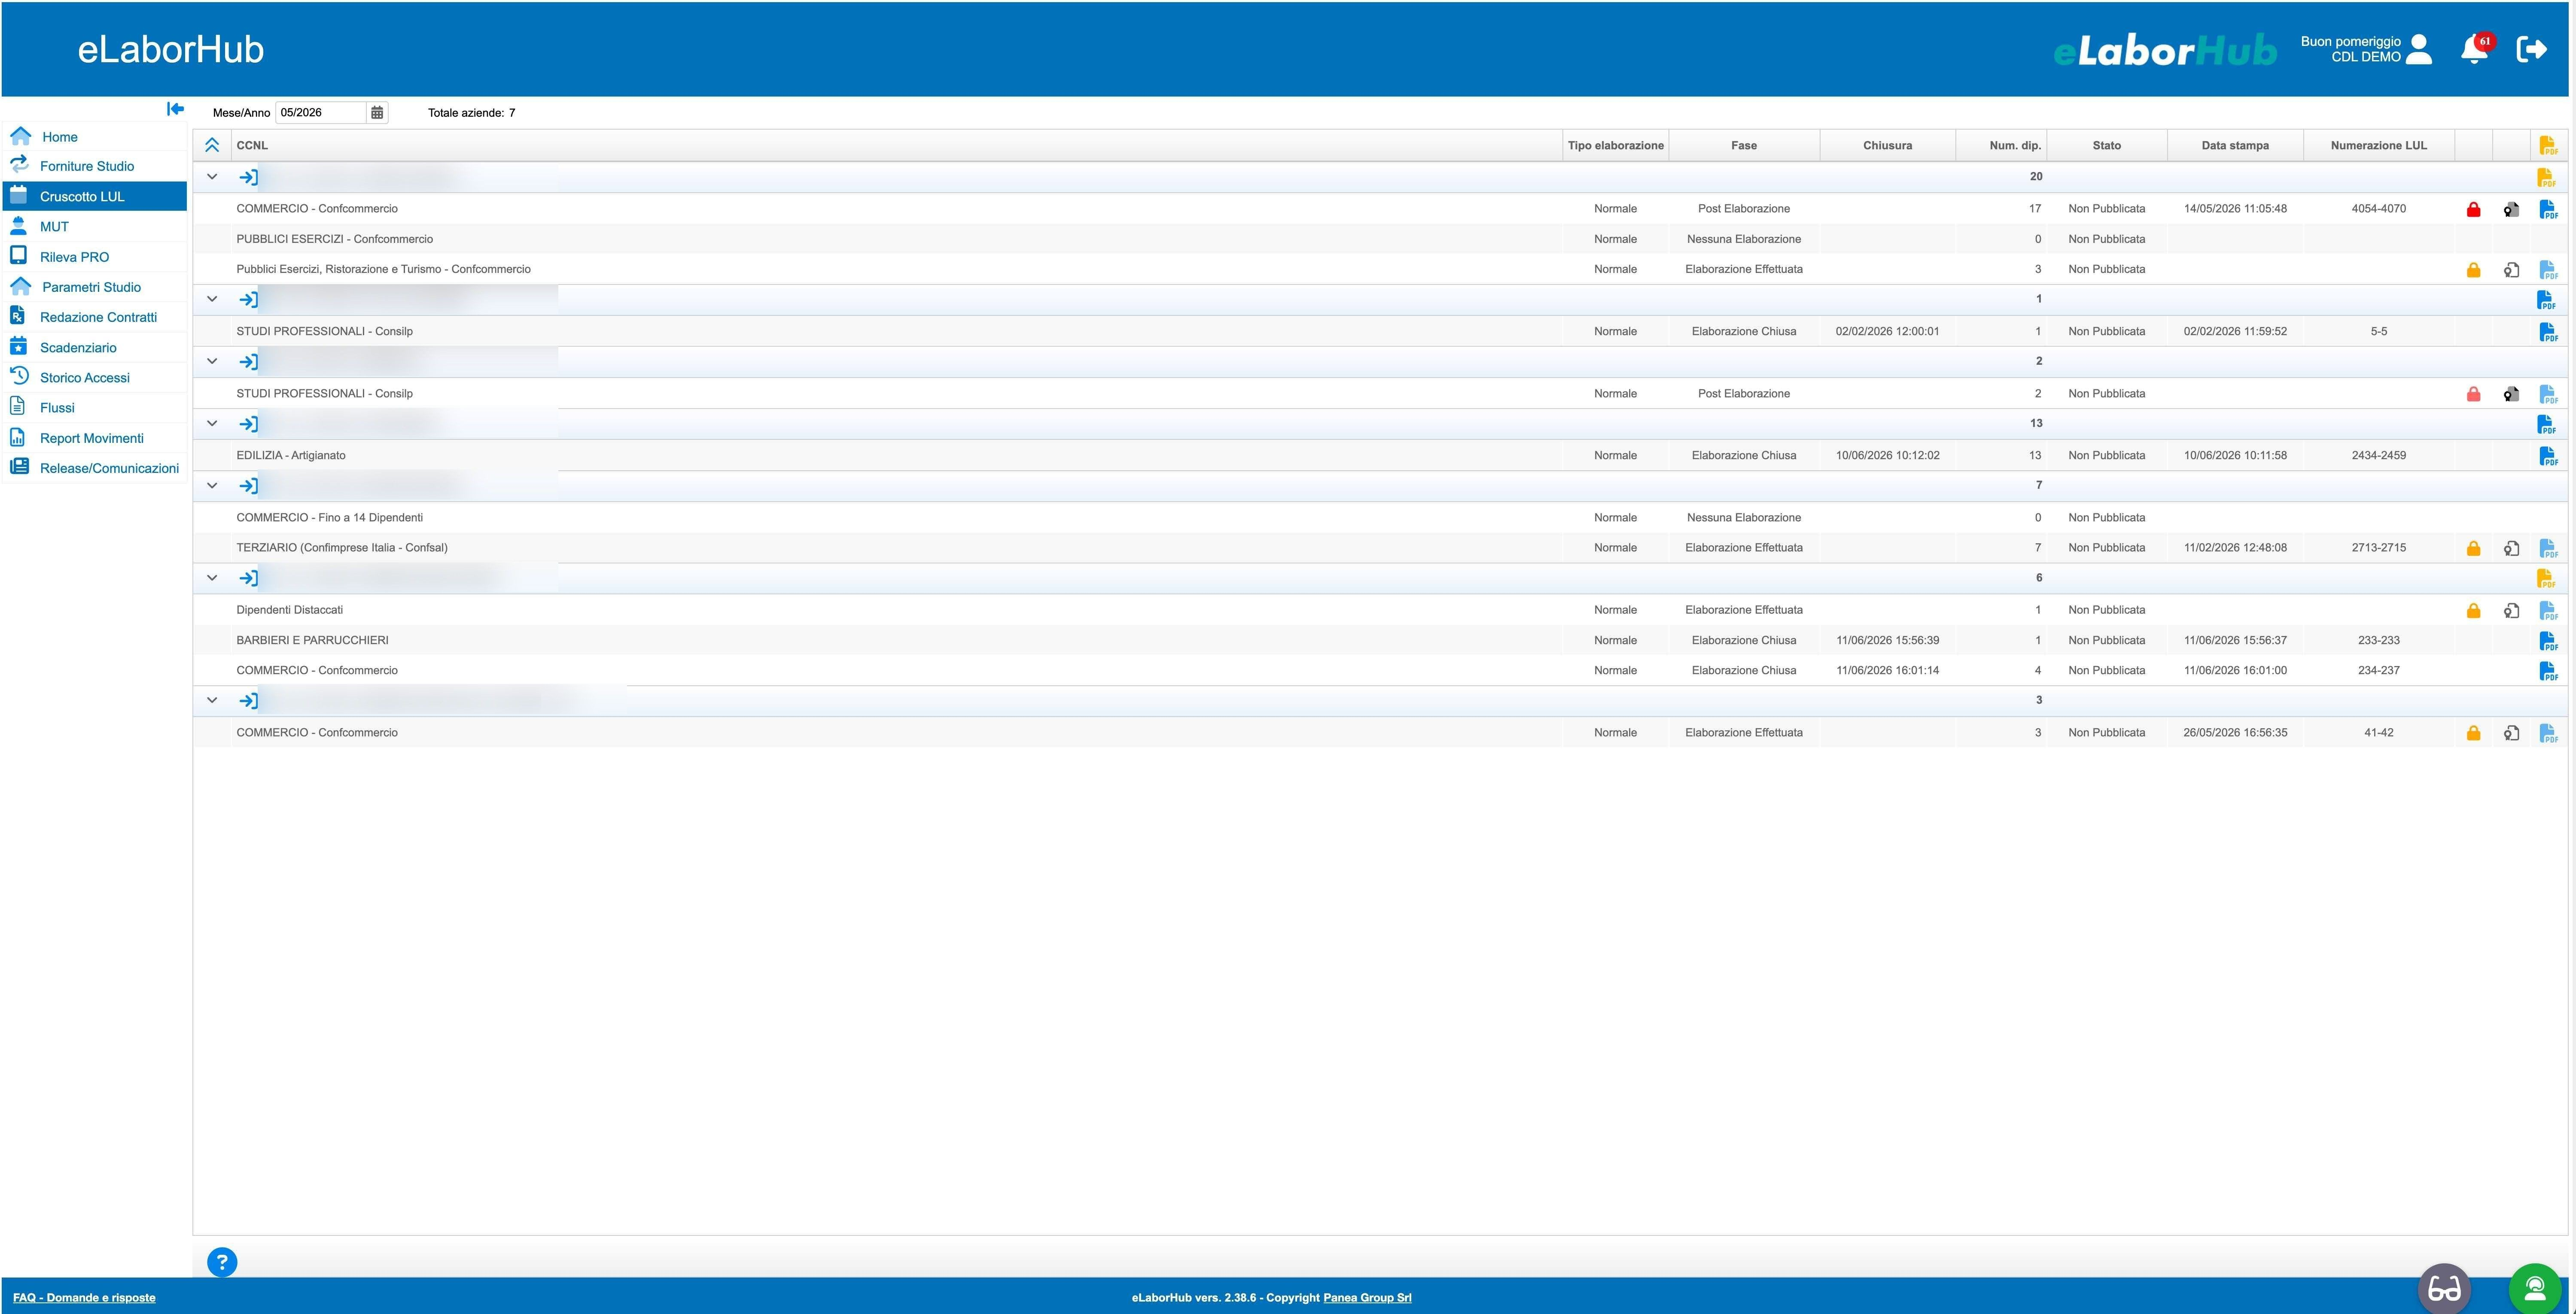
Task: Download the yellow PDF for the 20-employee company group
Action: (2546, 178)
